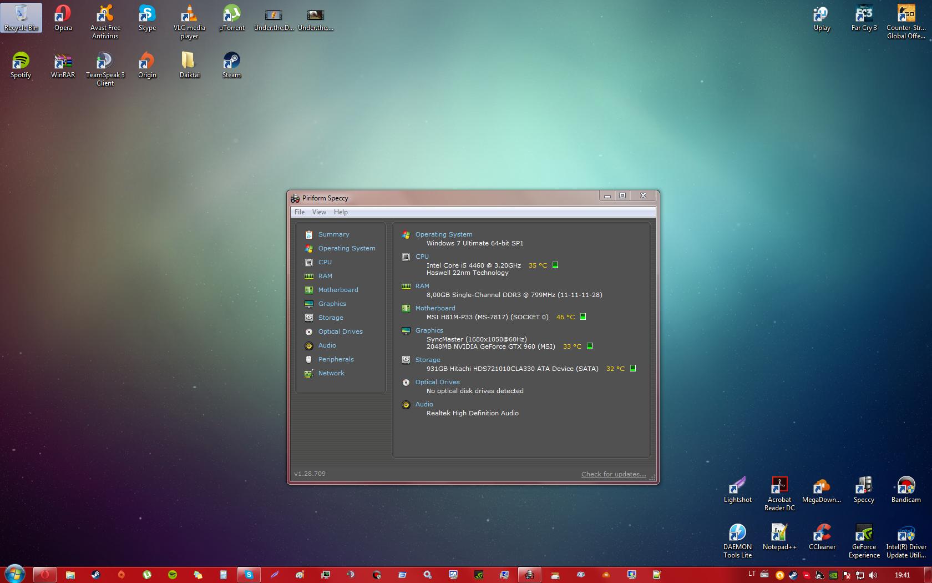Screen dimensions: 932x583
Task: Select the Counter-Strike Global Offensive desktop icon
Action: [906, 22]
